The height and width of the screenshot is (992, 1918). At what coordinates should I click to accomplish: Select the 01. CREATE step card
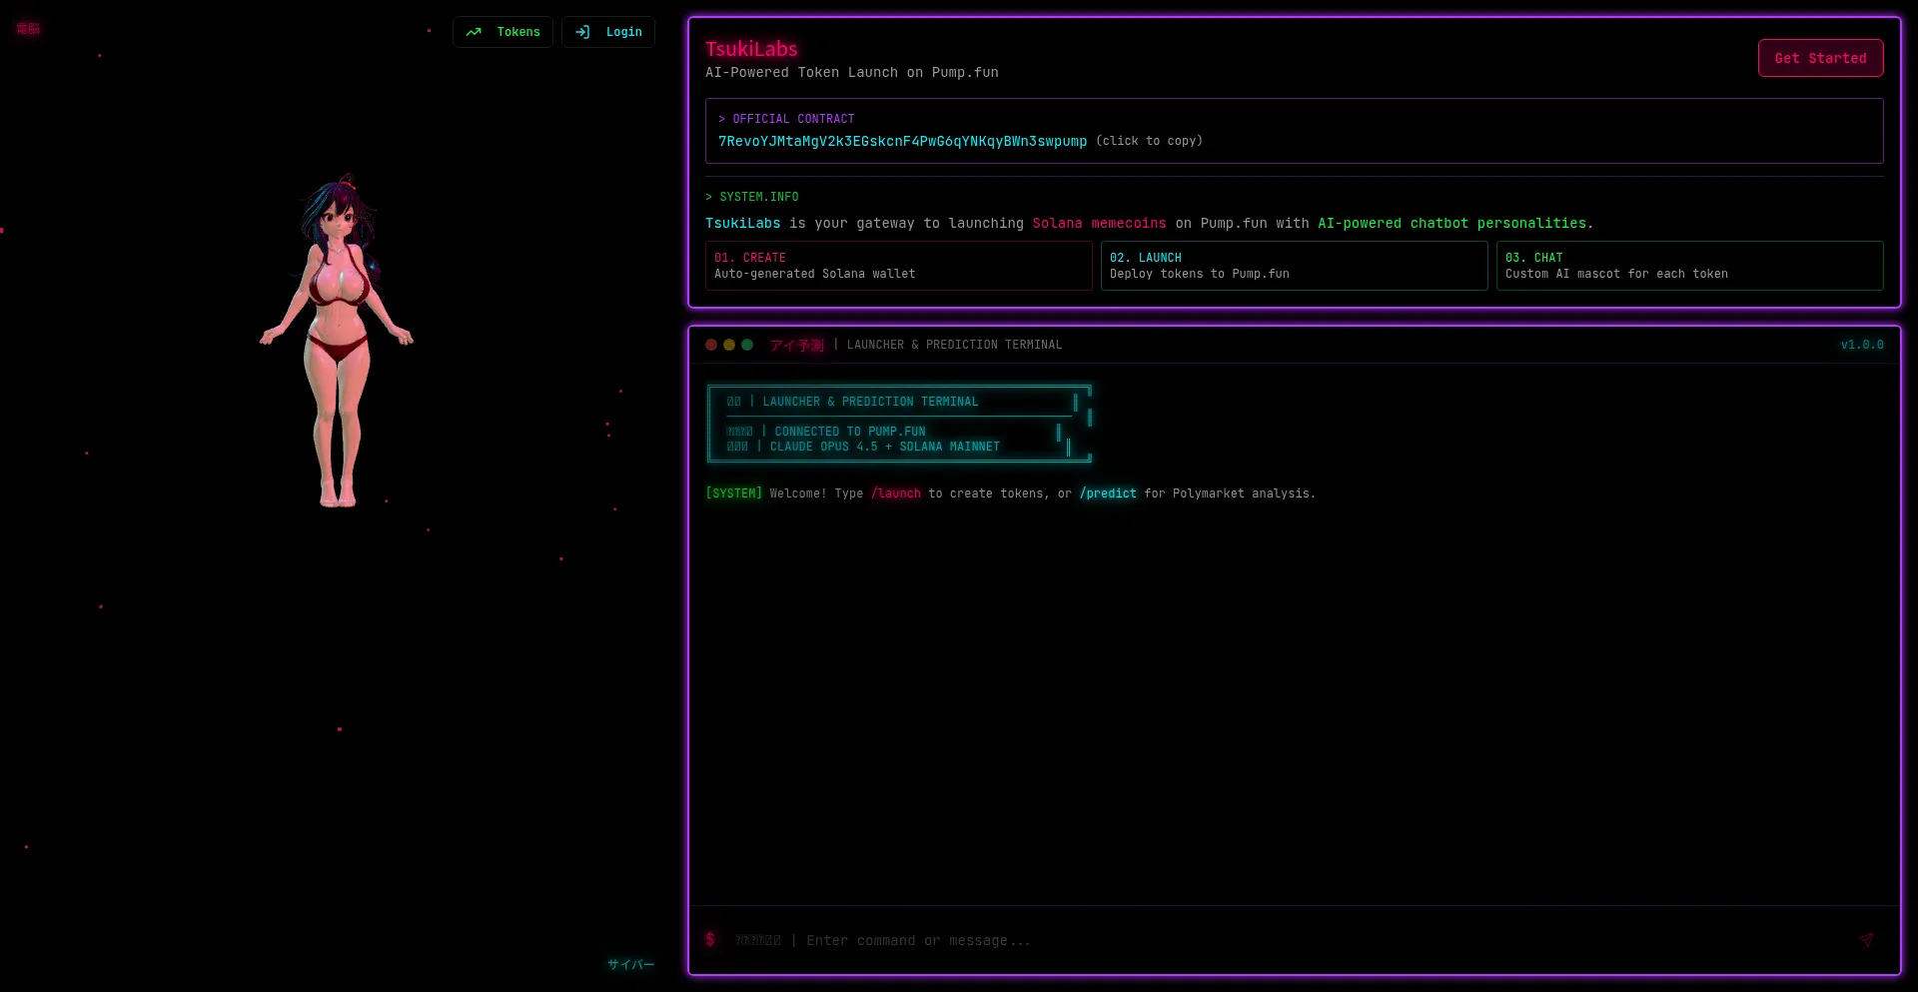pyautogui.click(x=898, y=266)
